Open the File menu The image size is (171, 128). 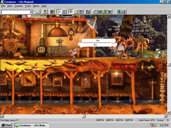(x=3, y=6)
